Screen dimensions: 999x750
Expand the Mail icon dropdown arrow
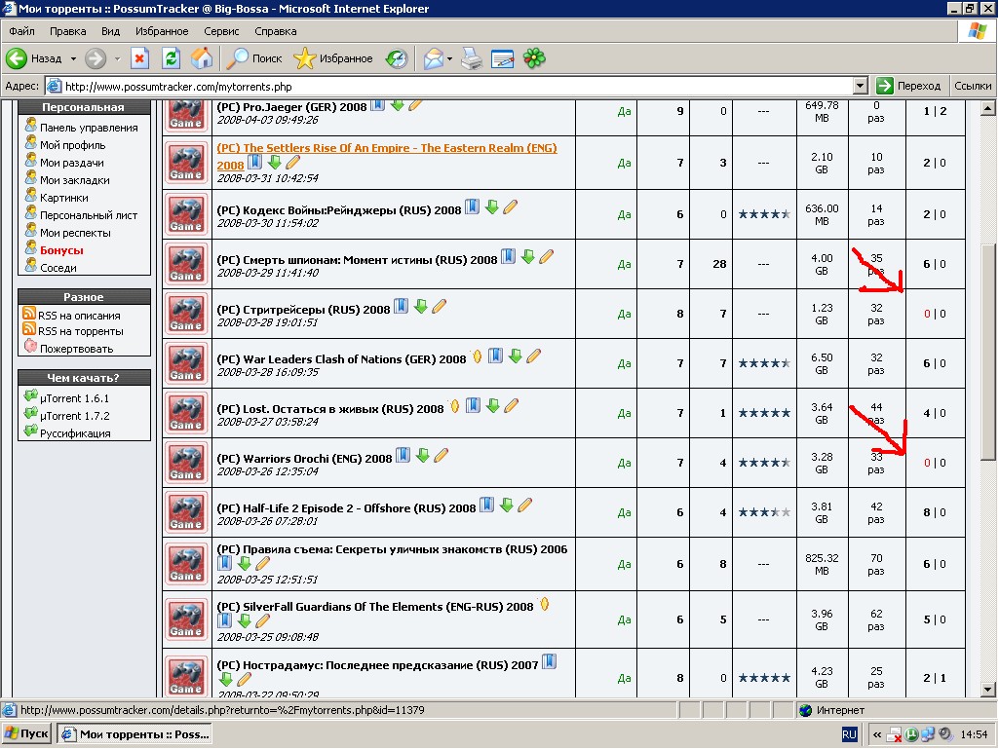(x=450, y=58)
